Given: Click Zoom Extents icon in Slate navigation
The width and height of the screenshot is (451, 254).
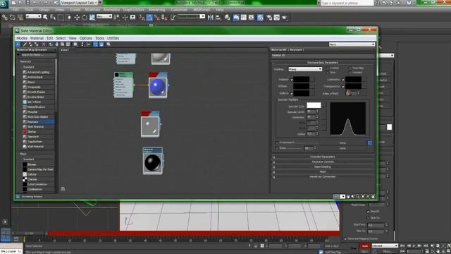Looking at the screenshot, I should point(363,197).
